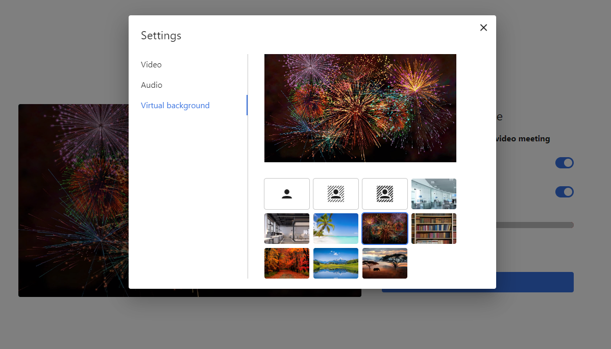The height and width of the screenshot is (349, 611).
Task: Select the tropical beach palm tree background
Action: pos(335,229)
